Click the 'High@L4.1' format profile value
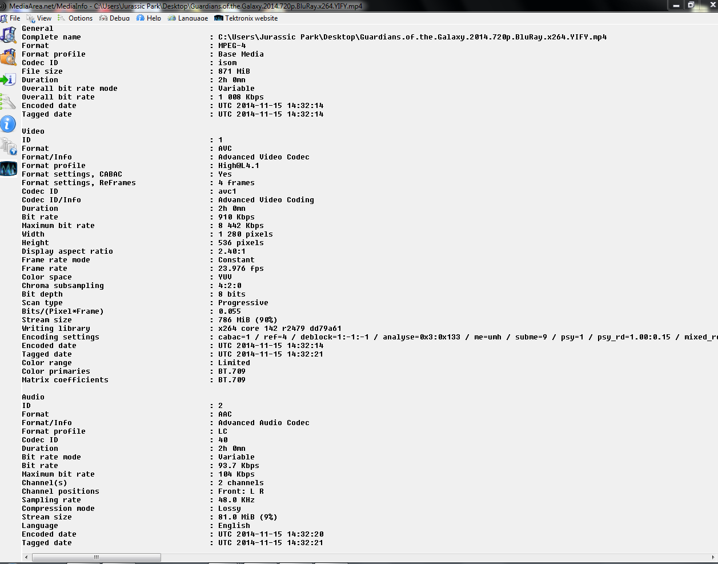The image size is (718, 564). click(x=239, y=166)
